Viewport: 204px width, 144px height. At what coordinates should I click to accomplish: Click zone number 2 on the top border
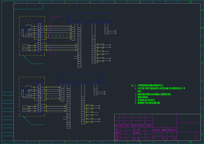40,2
